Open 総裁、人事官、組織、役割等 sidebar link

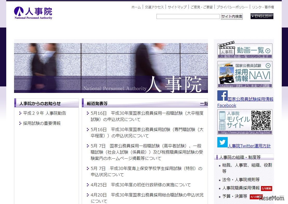pyautogui.click(x=247, y=168)
